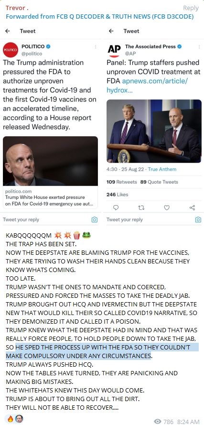The image size is (204, 425).
Task: Click camera icon in left reply box
Action: [x=94, y=219]
